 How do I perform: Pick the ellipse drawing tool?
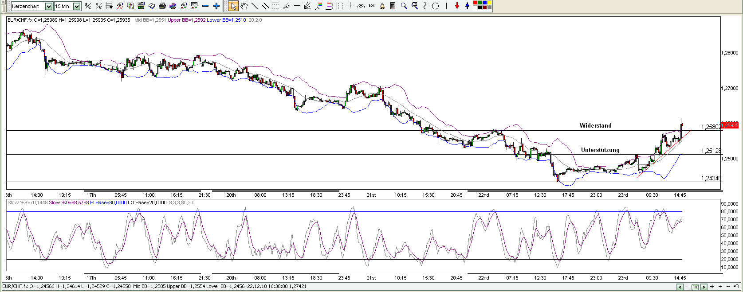[436, 6]
